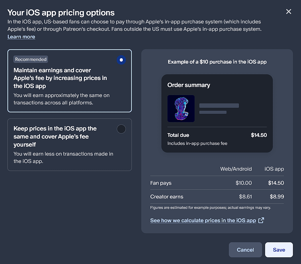Click the Recommended badge label
Image resolution: width=301 pixels, height=264 pixels.
(31, 59)
